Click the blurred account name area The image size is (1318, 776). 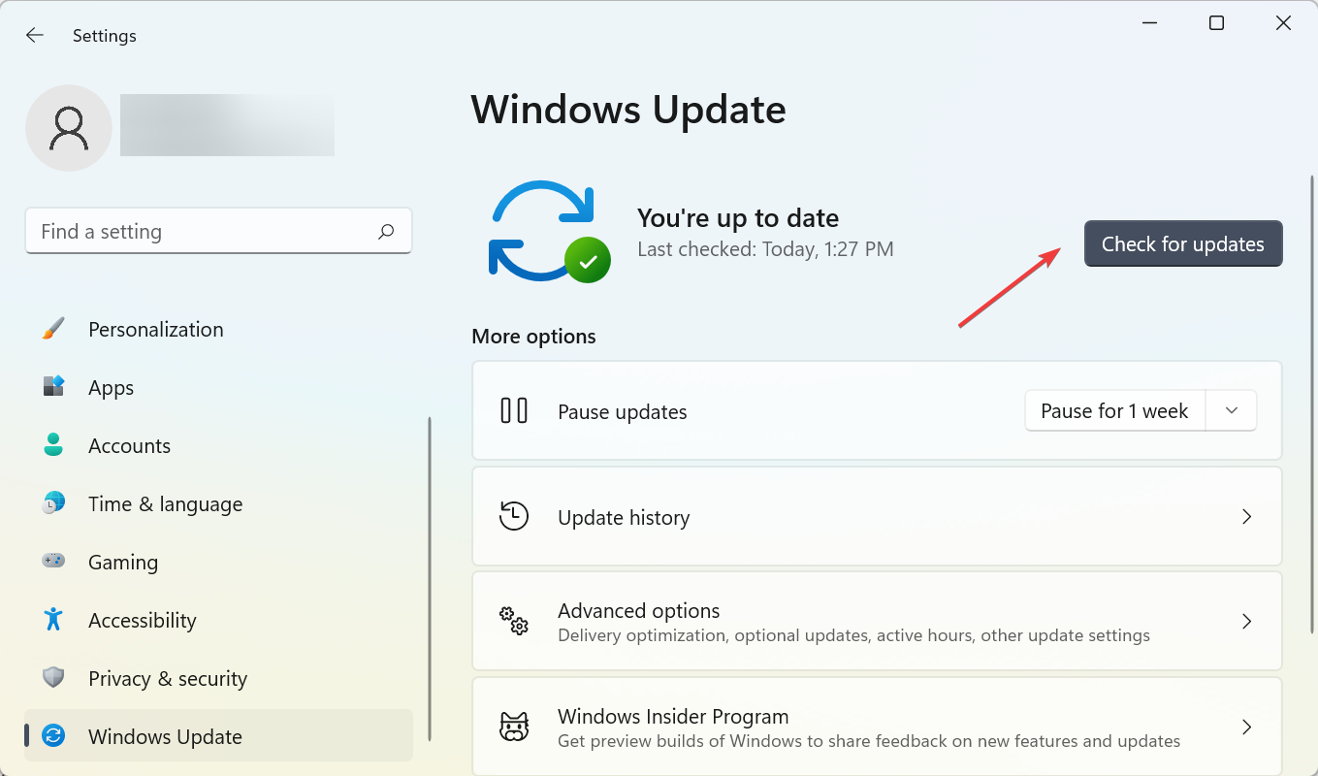tap(227, 125)
